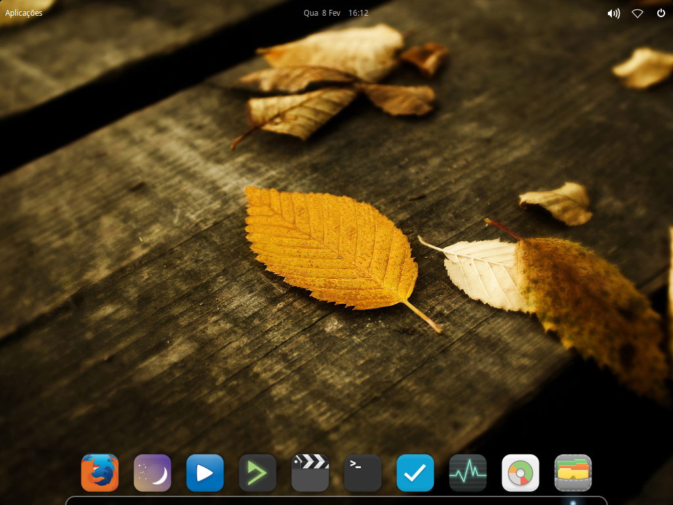Open the file manager drawer icon
Viewport: 673px width, 505px height.
573,473
